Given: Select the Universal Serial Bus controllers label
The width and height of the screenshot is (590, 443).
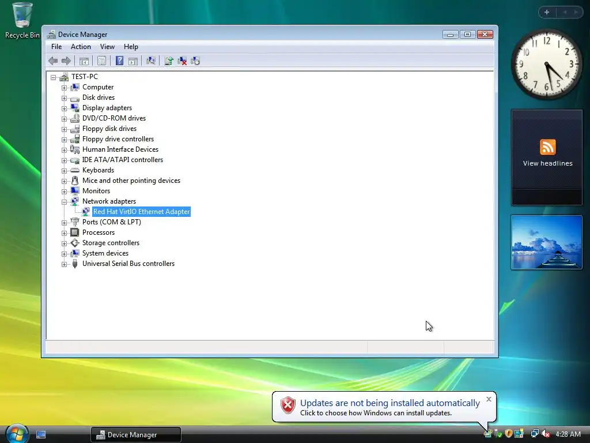Looking at the screenshot, I should tap(128, 264).
